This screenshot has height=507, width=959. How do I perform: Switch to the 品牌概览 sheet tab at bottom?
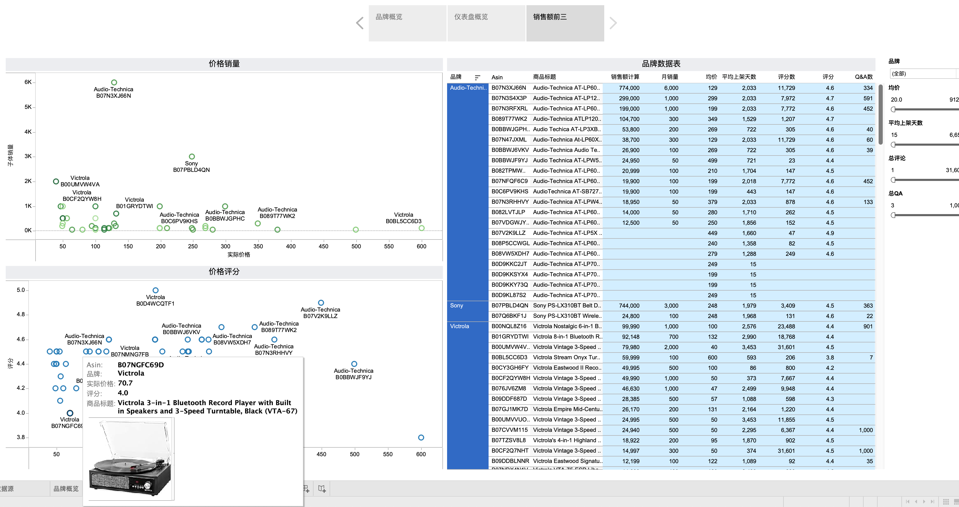[x=66, y=488]
